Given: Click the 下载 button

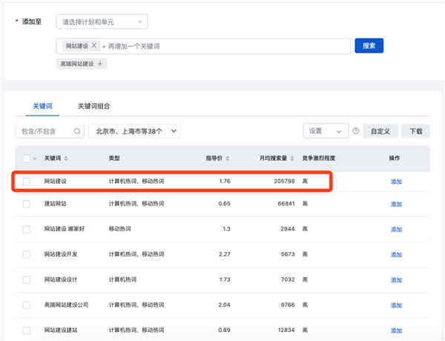Looking at the screenshot, I should pyautogui.click(x=415, y=131).
